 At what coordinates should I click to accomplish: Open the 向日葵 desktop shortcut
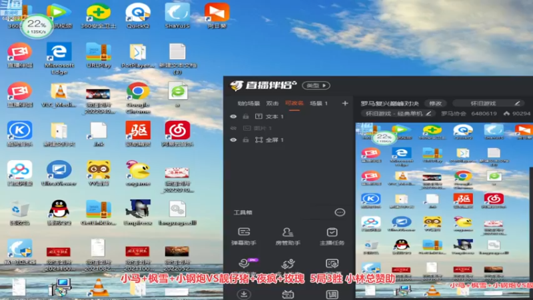click(x=217, y=15)
